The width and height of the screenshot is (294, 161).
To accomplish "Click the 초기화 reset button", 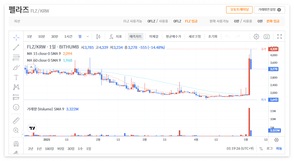I will click(x=213, y=36).
